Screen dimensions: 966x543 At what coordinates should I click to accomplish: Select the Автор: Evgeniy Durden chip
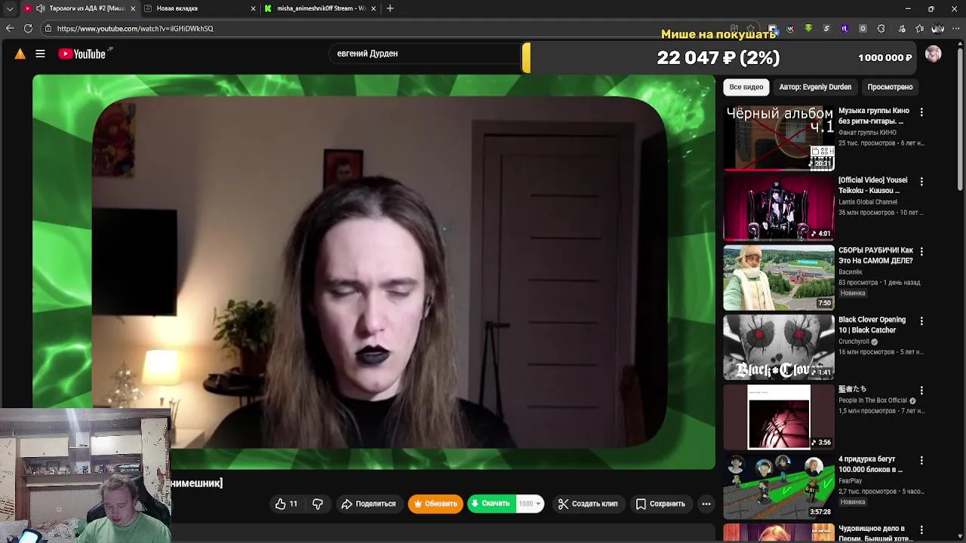(x=815, y=87)
